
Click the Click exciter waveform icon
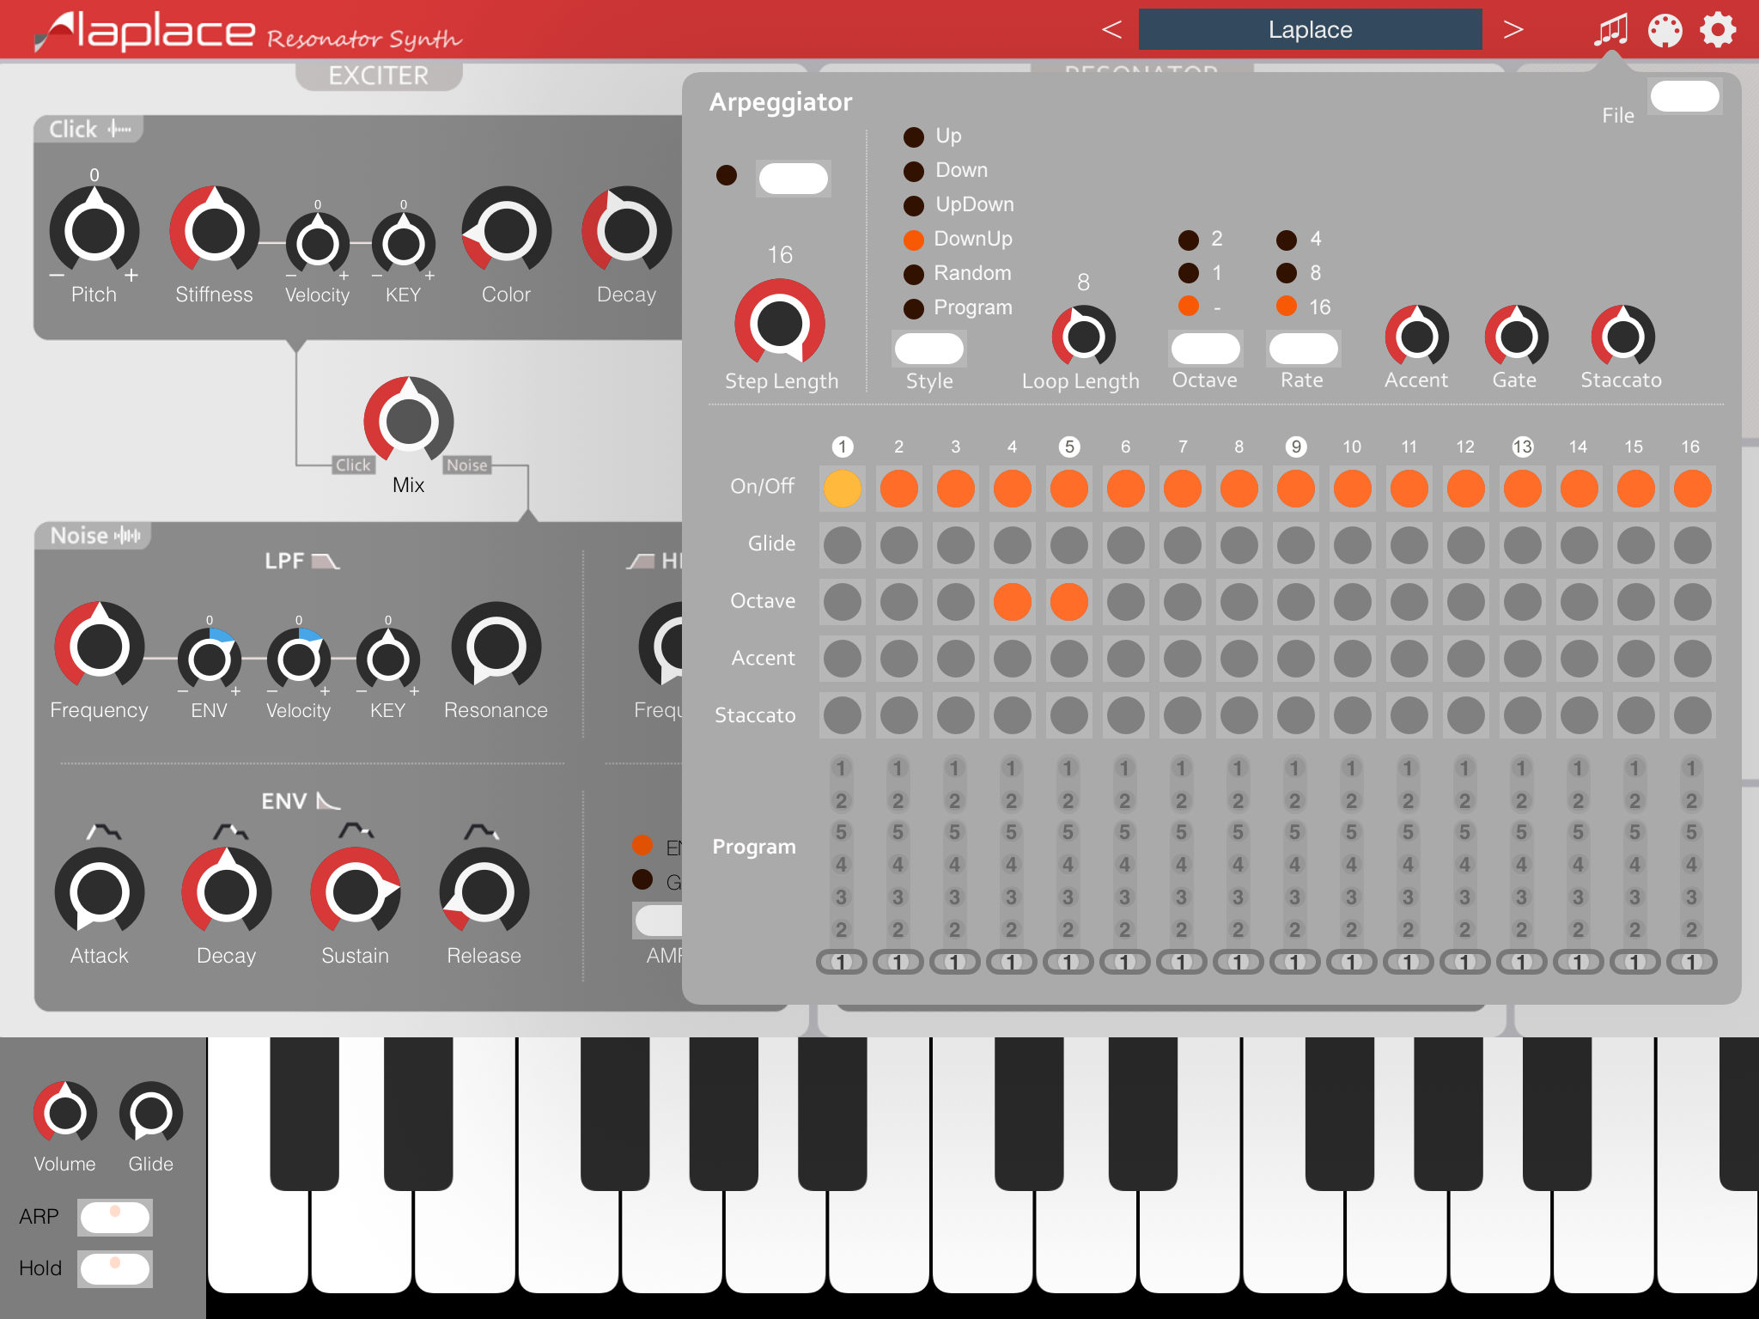pos(119,130)
